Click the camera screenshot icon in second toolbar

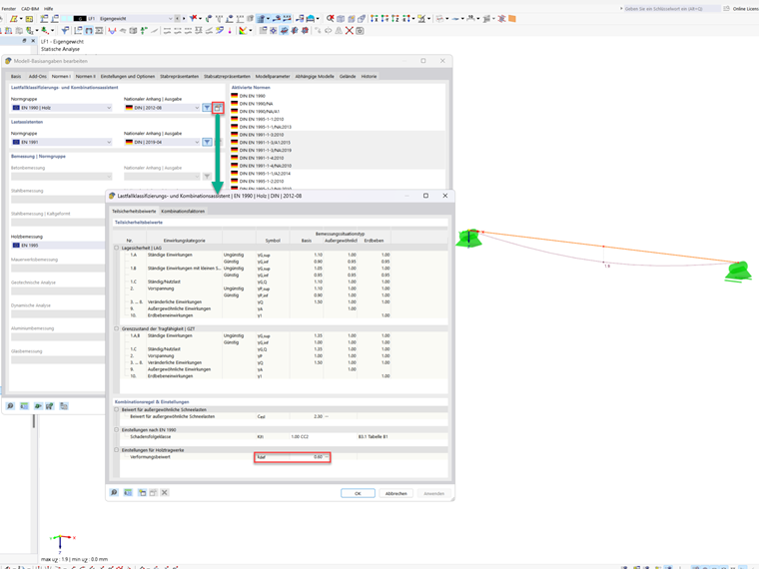(x=360, y=31)
